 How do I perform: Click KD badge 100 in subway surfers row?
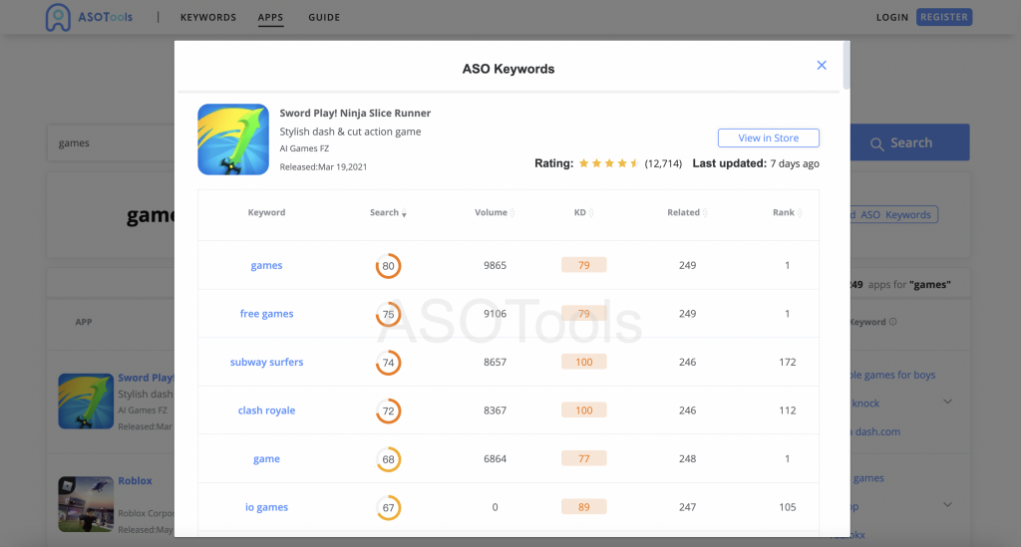click(583, 363)
